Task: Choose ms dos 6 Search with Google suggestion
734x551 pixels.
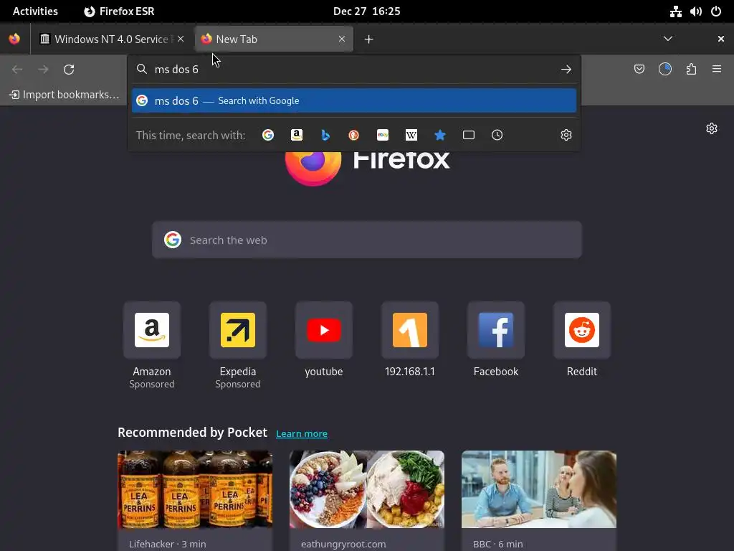Action: (x=354, y=100)
